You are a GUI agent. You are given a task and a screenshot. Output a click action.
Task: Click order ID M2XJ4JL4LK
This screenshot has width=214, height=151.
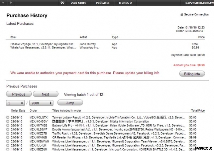[38, 145]
